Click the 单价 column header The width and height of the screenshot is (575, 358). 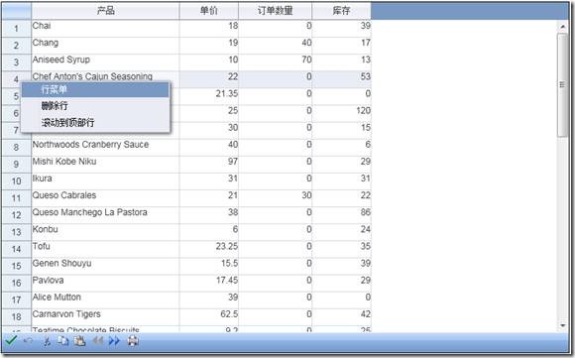pyautogui.click(x=209, y=11)
